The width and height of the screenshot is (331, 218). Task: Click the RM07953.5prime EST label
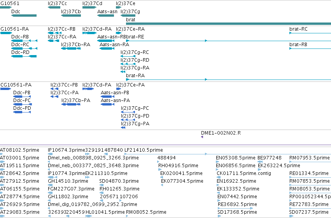coord(310,158)
